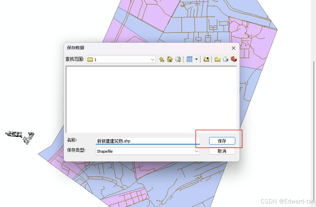Create a new folder with the New Folder icon
The image size is (316, 207).
218,59
